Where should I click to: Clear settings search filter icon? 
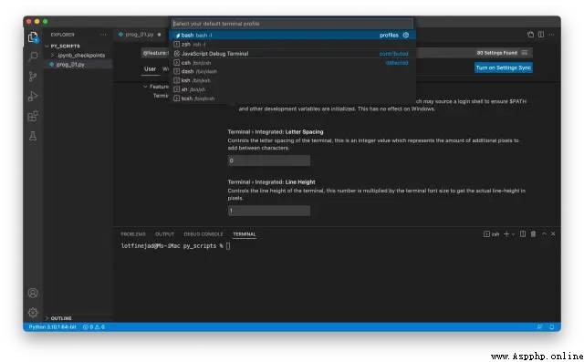[525, 53]
